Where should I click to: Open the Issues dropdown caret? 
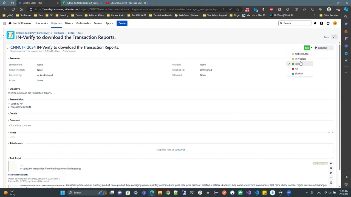(333, 132)
